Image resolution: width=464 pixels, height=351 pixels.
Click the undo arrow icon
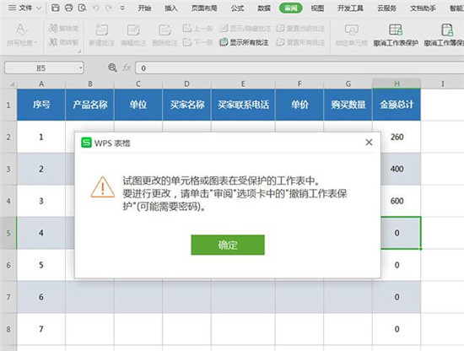point(95,8)
